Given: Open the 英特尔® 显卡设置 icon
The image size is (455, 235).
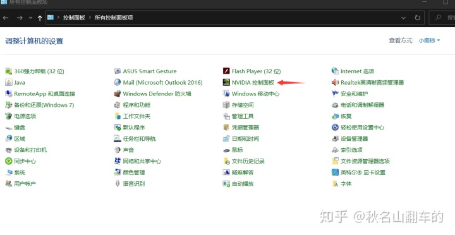Looking at the screenshot, I should point(335,172).
